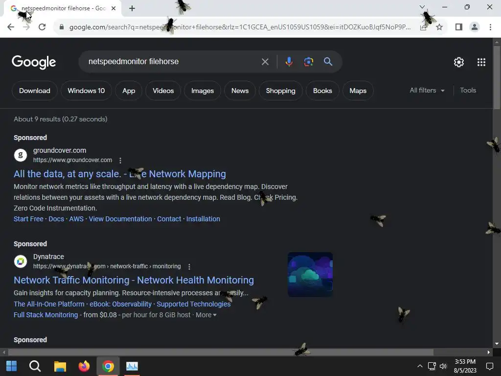Open a new browser tab
The image size is (501, 376).
[x=132, y=8]
